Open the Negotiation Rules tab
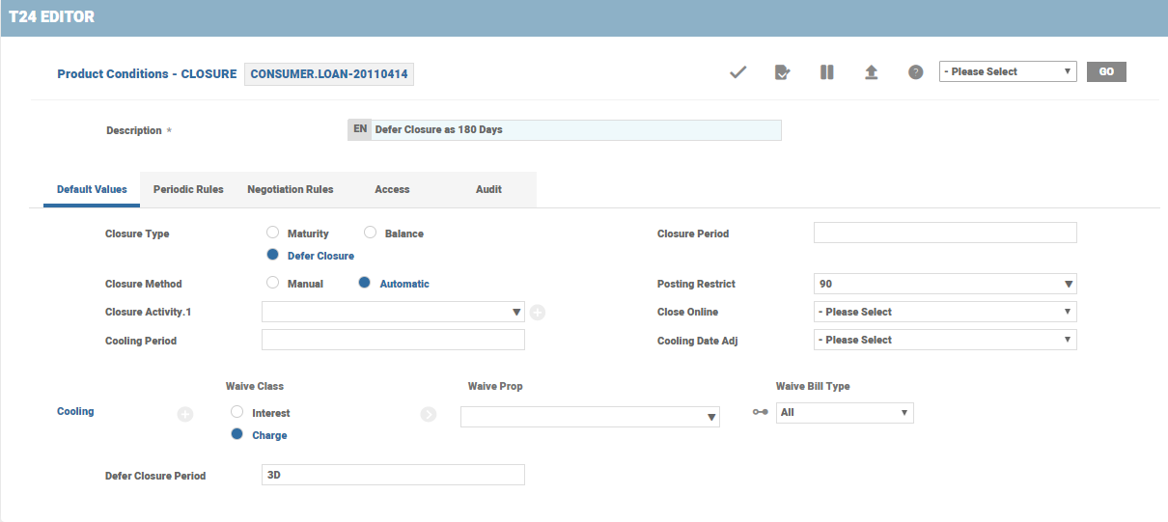Screen dimensions: 1168x522 290,189
